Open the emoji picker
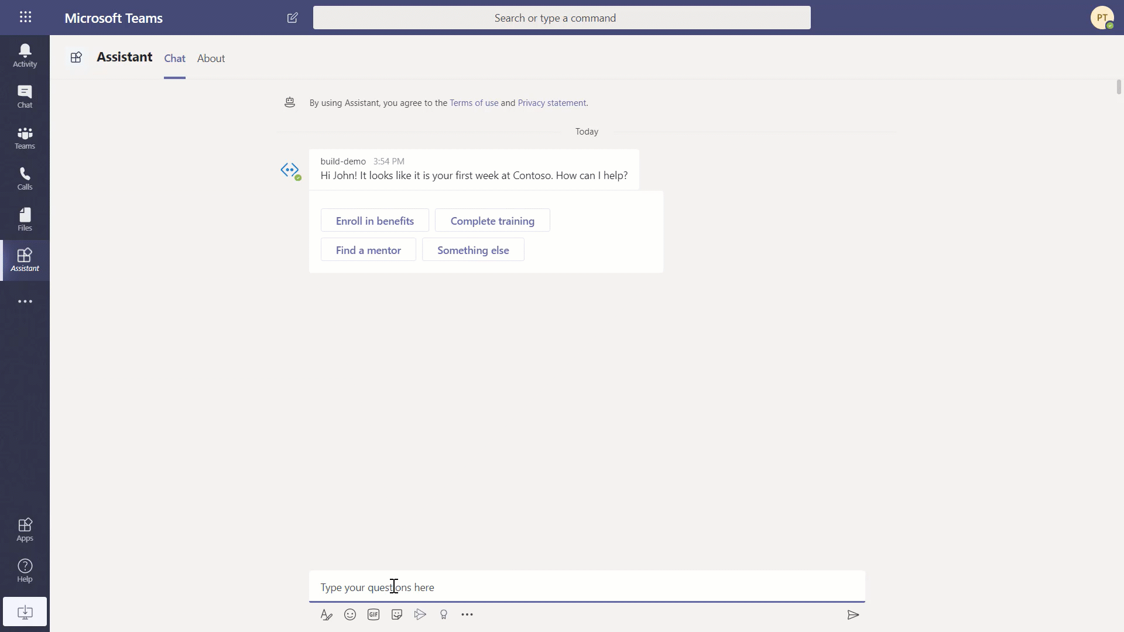The image size is (1124, 632). (x=350, y=614)
